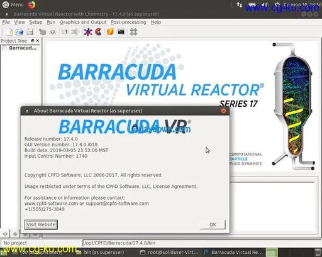Viewport: 322px width, 257px height.
Task: Switch to Barracuda Virtual Re... taskbar window
Action: point(233,252)
